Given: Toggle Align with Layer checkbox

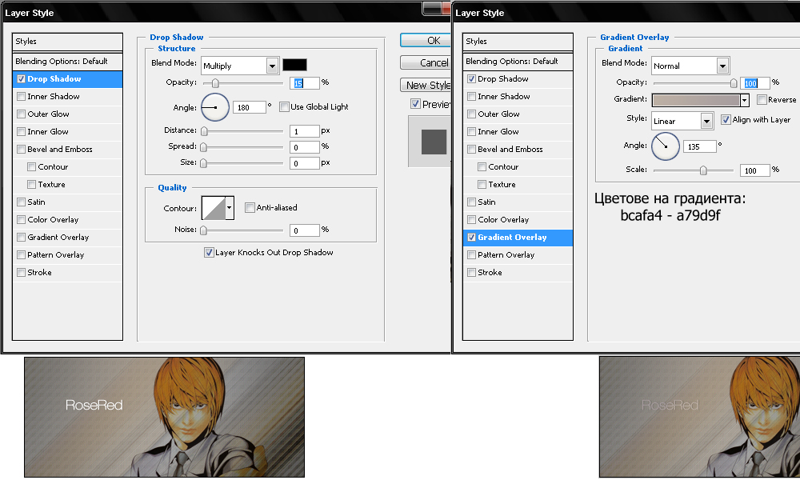Looking at the screenshot, I should coord(726,119).
